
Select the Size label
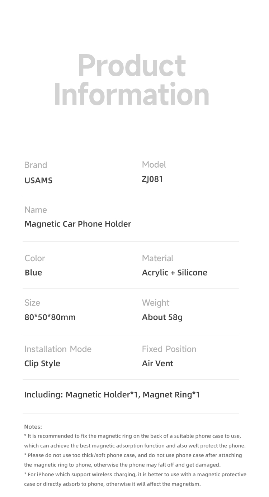(x=32, y=303)
